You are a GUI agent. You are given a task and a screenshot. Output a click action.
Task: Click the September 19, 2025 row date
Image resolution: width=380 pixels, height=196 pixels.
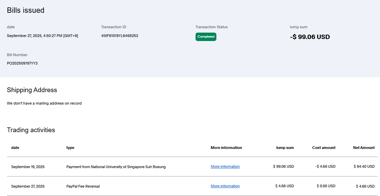(x=28, y=167)
